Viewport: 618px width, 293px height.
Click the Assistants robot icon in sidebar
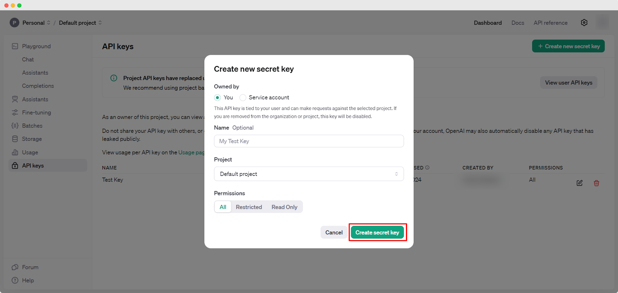coord(15,99)
